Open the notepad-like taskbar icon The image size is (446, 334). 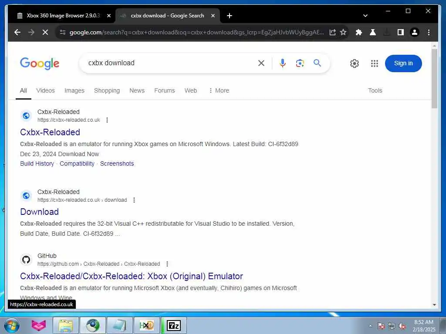119,326
